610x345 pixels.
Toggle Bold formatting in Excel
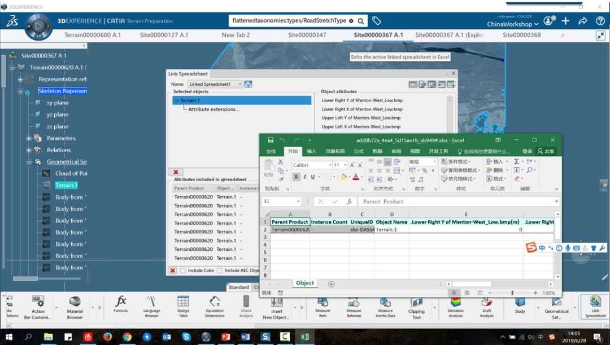(296, 177)
